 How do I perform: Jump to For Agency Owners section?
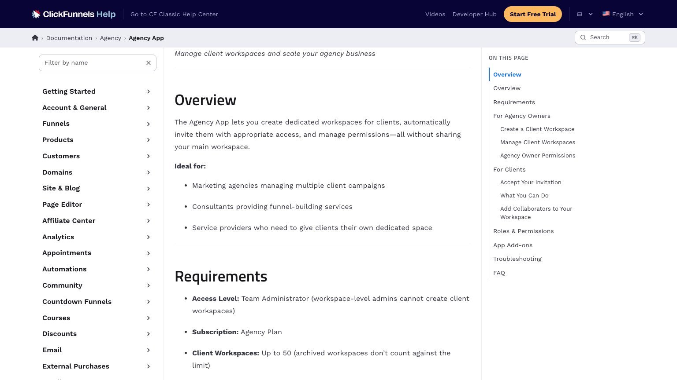tap(522, 116)
